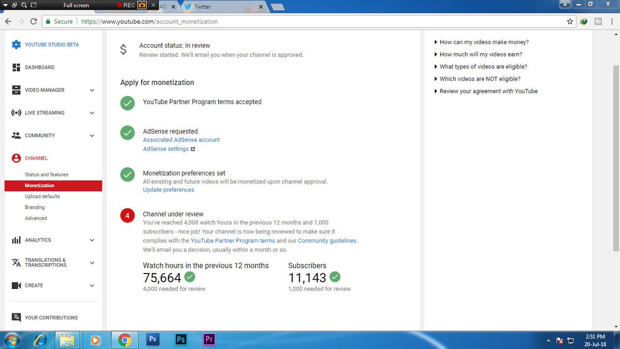This screenshot has height=349, width=620.
Task: Click the Community people icon
Action: (16, 135)
